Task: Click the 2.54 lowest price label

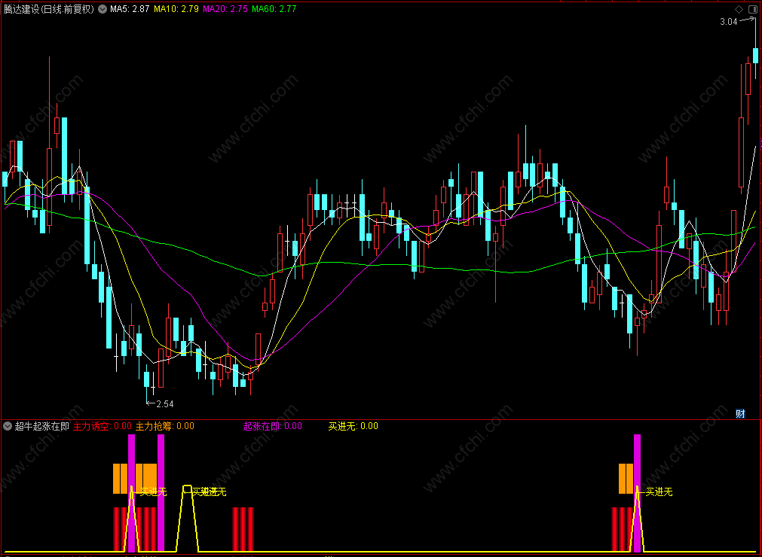Action: pos(165,403)
